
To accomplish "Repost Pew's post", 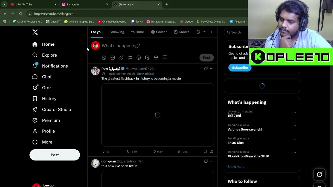I will (132, 151).
